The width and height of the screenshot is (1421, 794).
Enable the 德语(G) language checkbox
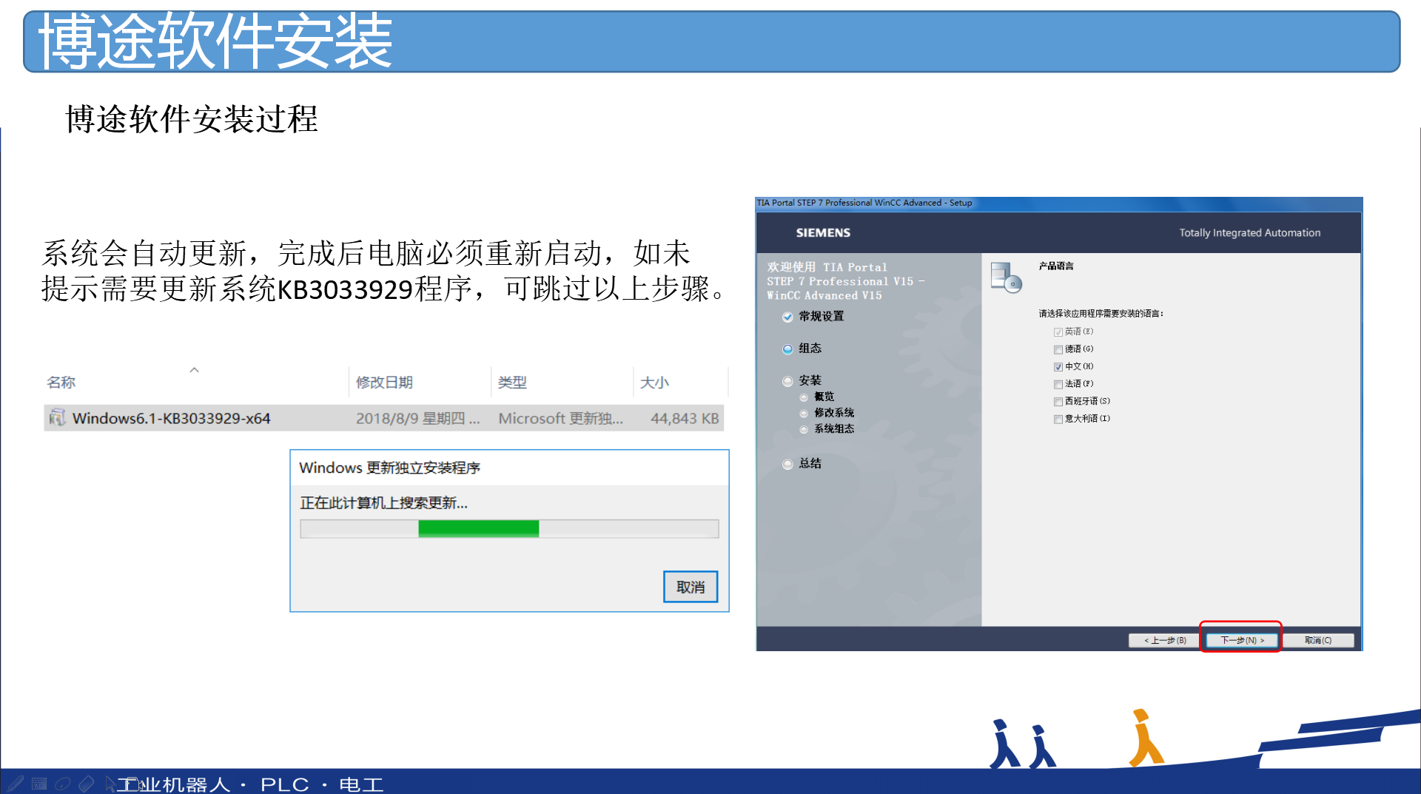[x=1058, y=349]
